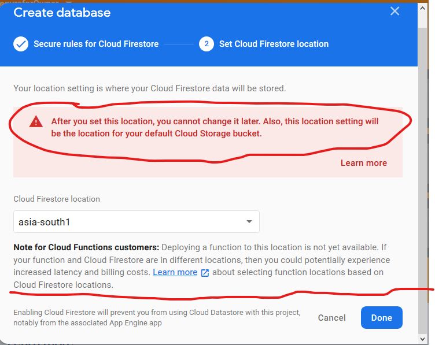
Task: Click the completed step checkmark icon
Action: click(x=21, y=44)
